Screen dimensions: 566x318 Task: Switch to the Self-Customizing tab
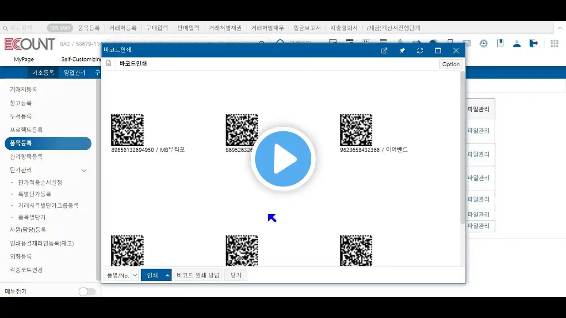[81, 59]
